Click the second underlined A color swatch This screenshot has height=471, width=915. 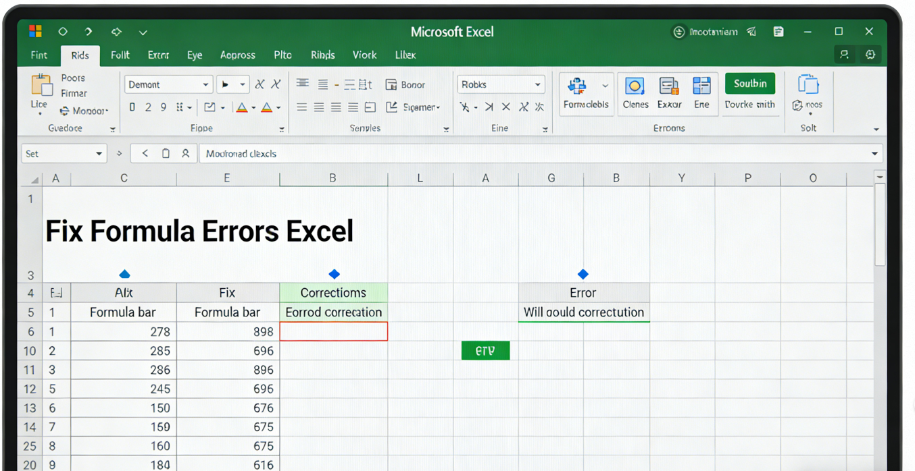click(x=267, y=107)
